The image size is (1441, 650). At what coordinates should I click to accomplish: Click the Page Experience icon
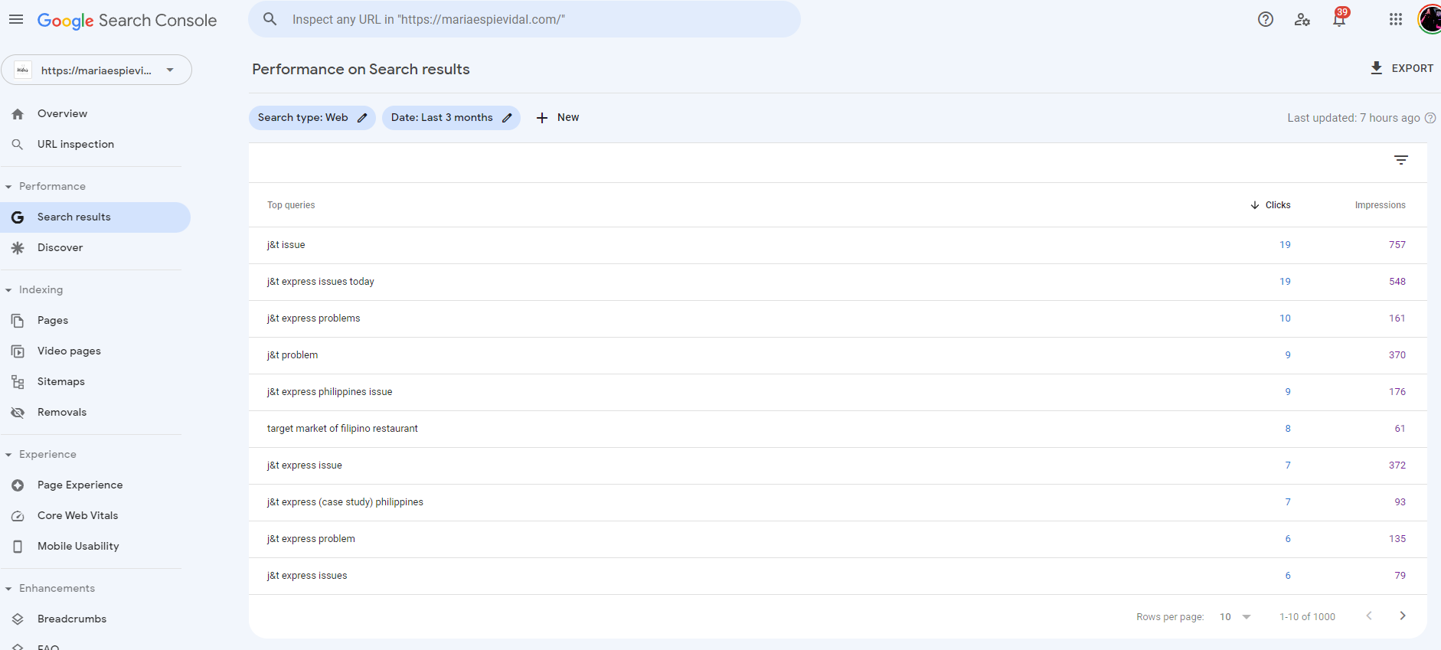(18, 485)
